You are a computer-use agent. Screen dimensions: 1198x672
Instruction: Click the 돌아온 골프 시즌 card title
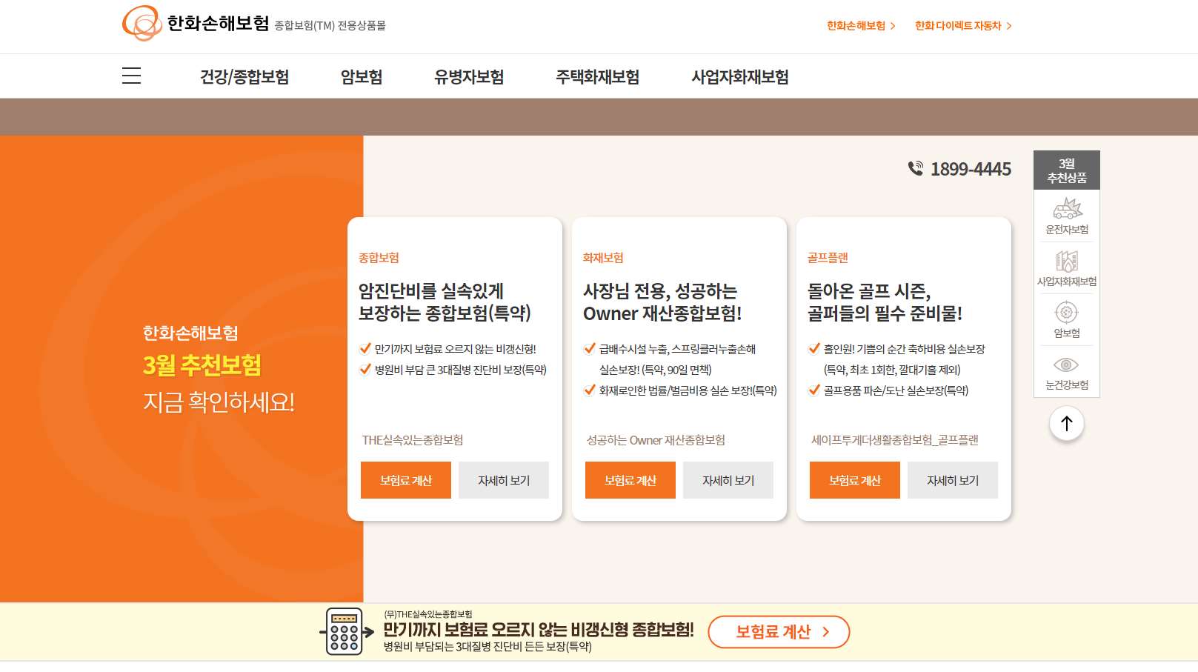pos(885,302)
